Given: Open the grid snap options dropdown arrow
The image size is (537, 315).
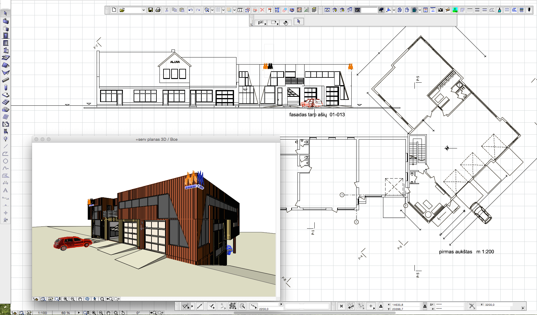Looking at the screenshot, I should pyautogui.click(x=223, y=10).
